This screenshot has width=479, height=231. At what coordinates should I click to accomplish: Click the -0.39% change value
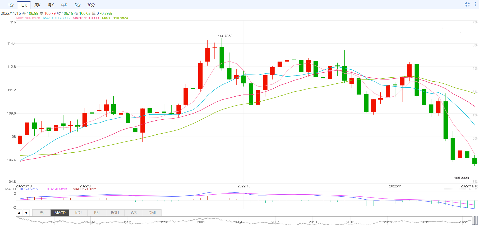tap(106, 13)
